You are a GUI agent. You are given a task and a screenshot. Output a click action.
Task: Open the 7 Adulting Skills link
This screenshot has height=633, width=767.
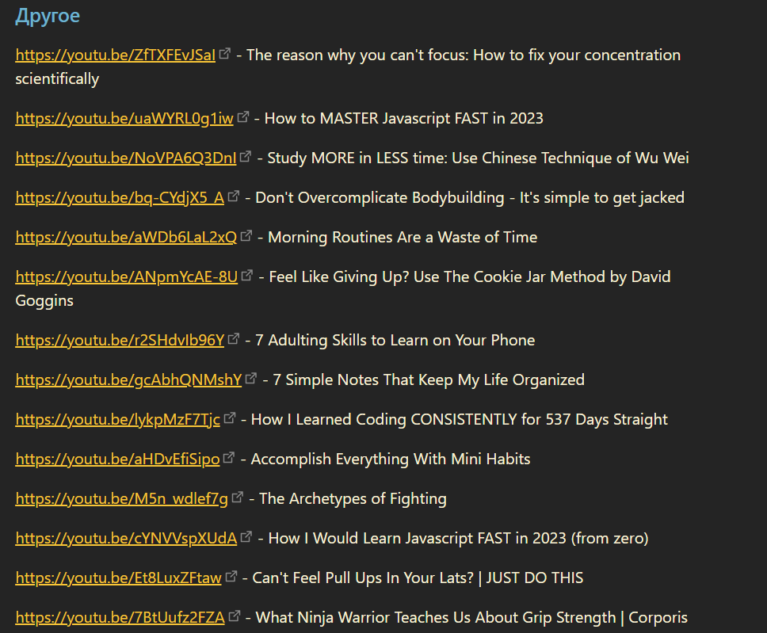(x=120, y=341)
